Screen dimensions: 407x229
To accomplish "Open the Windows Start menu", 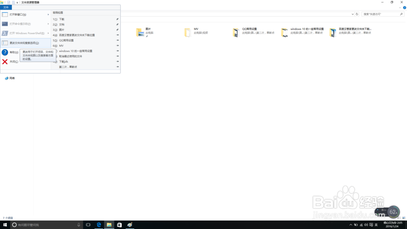I will [x=5, y=225].
